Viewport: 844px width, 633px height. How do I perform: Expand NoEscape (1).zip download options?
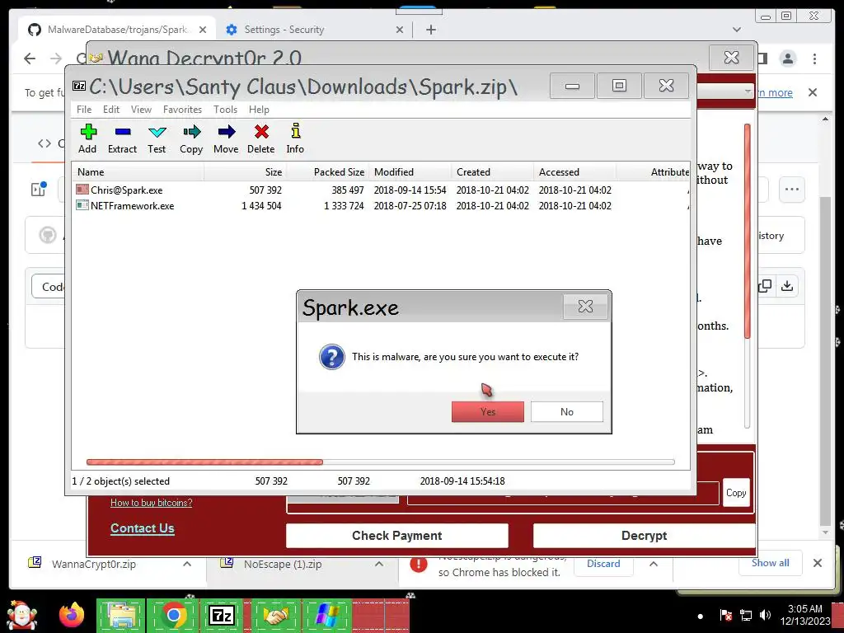(x=379, y=564)
